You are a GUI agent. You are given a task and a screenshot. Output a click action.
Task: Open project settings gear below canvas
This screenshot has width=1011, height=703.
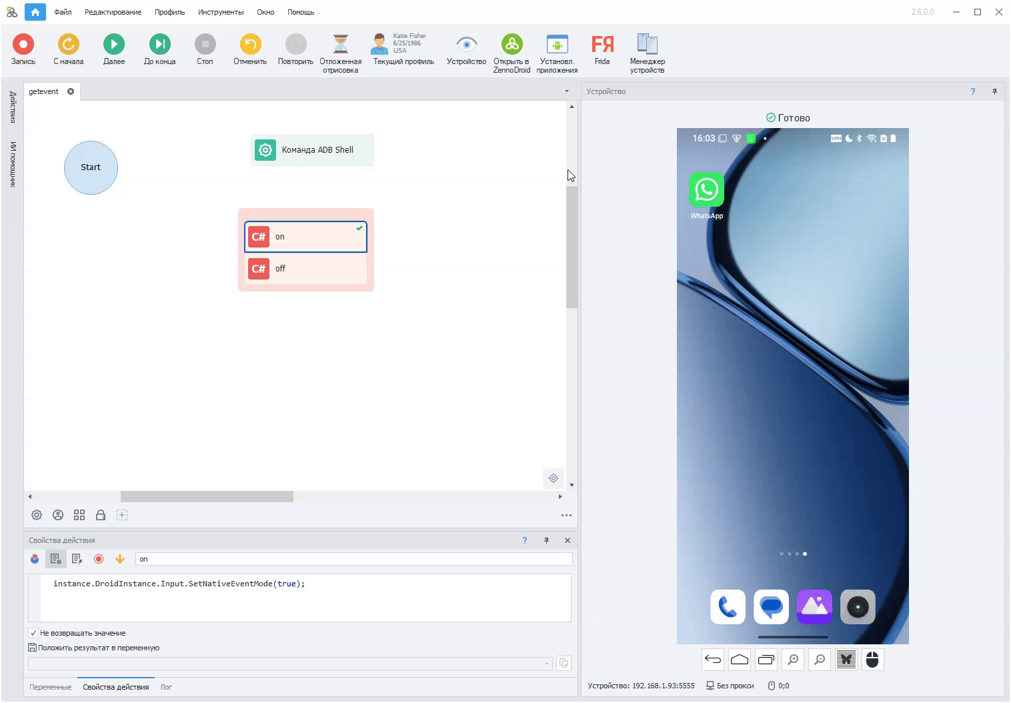37,515
